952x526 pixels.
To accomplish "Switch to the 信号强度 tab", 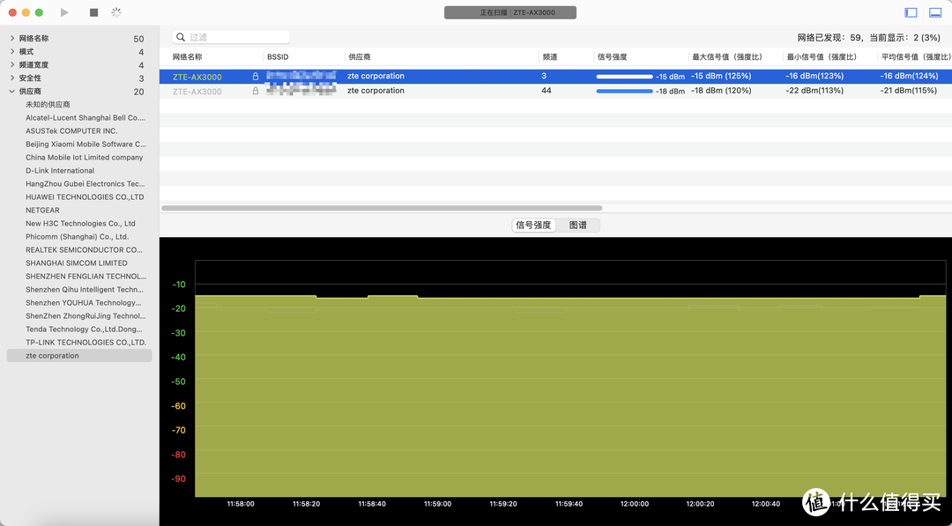I will coord(533,226).
